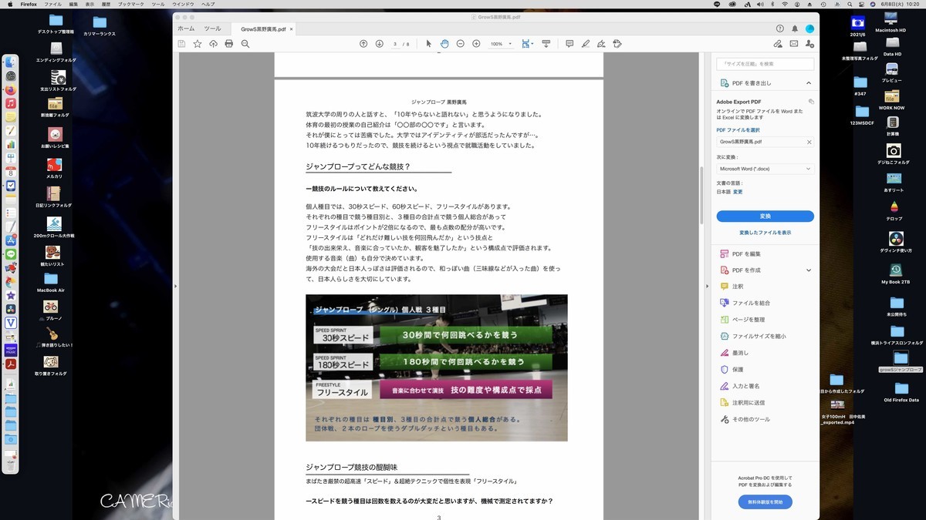Switch to the ツール tab

(x=212, y=29)
